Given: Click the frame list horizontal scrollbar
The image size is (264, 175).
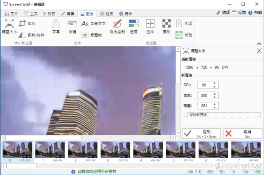Looking at the screenshot, I should coord(19,166).
